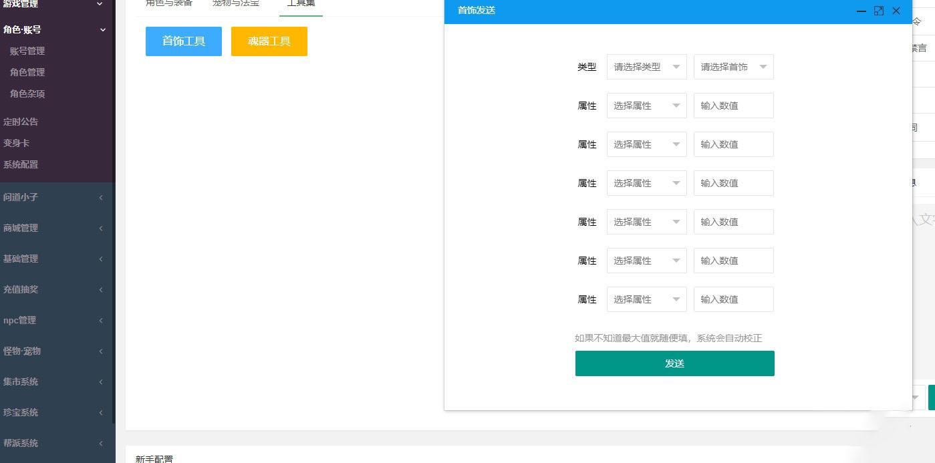935x463 pixels.
Task: Go to 定时公告 in the sidebar
Action: 21,122
